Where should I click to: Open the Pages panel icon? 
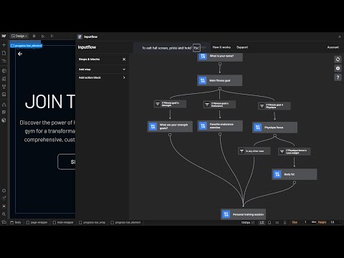pos(4,53)
